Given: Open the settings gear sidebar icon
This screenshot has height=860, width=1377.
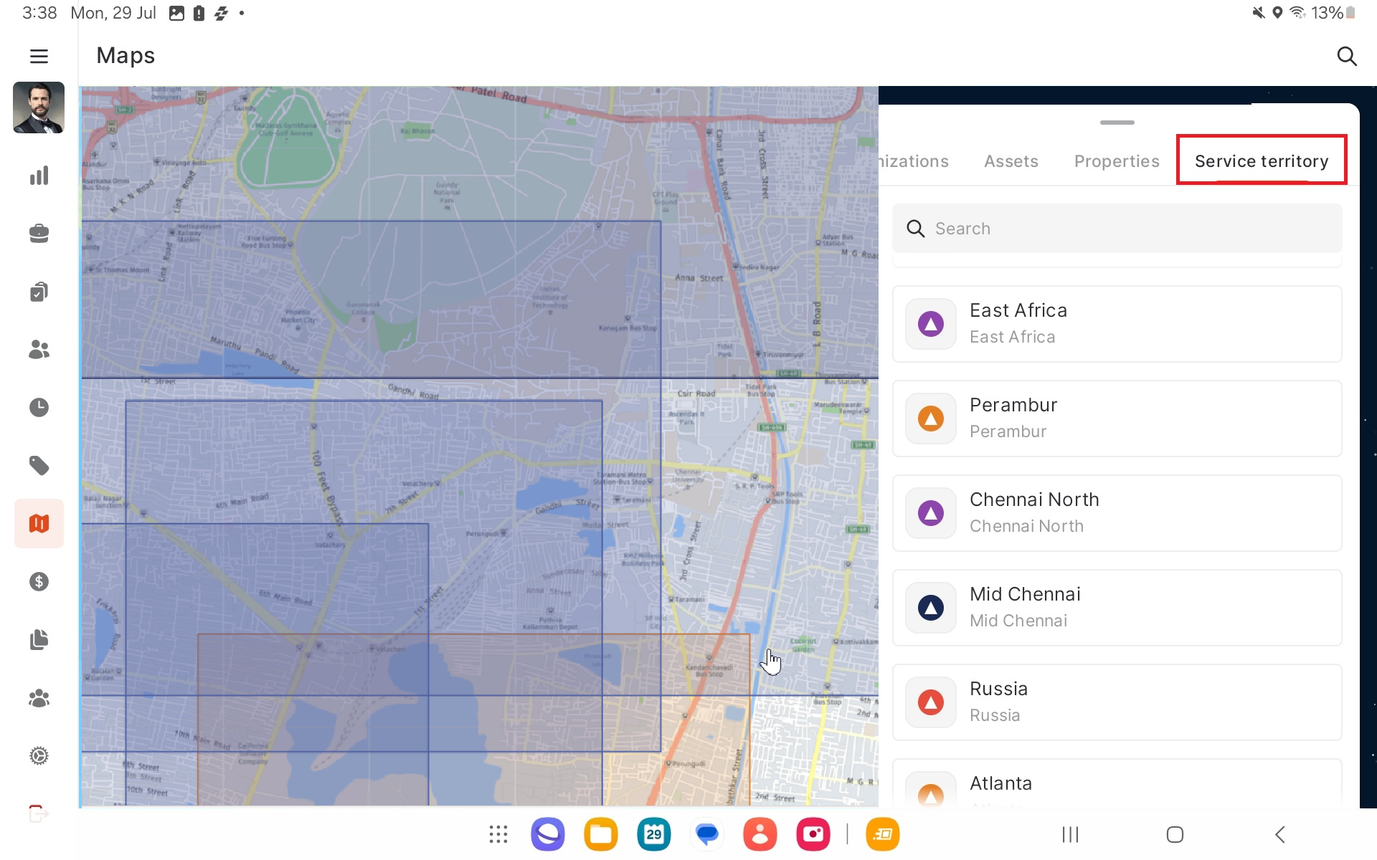Looking at the screenshot, I should [x=39, y=755].
